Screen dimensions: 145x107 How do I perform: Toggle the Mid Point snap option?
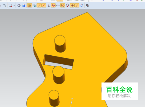click(44, 5)
